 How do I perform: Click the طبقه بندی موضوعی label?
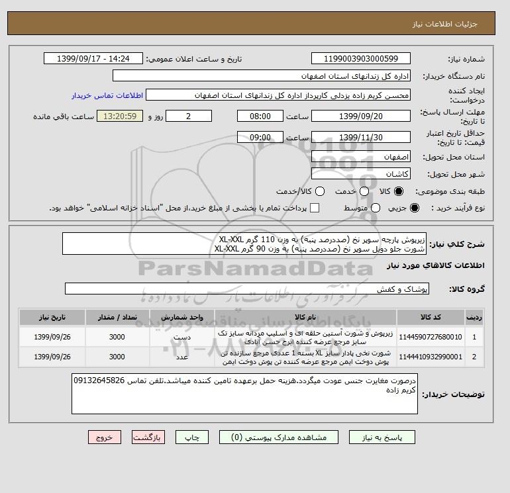[450, 191]
